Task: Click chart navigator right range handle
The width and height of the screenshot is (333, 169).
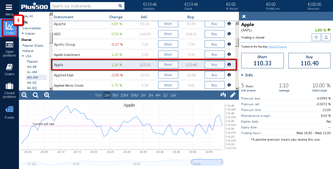Action: coord(222,162)
